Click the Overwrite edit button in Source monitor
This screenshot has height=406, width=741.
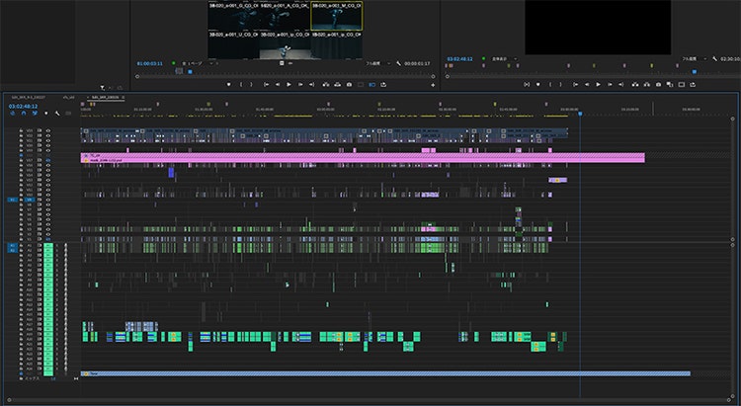pyautogui.click(x=338, y=85)
